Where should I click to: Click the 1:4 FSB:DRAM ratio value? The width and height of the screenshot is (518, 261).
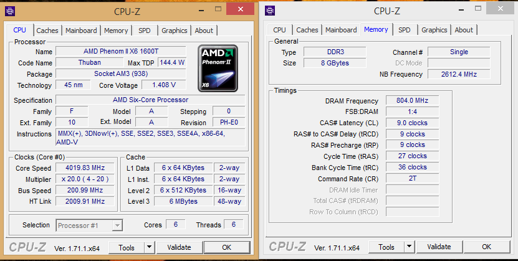coord(412,112)
